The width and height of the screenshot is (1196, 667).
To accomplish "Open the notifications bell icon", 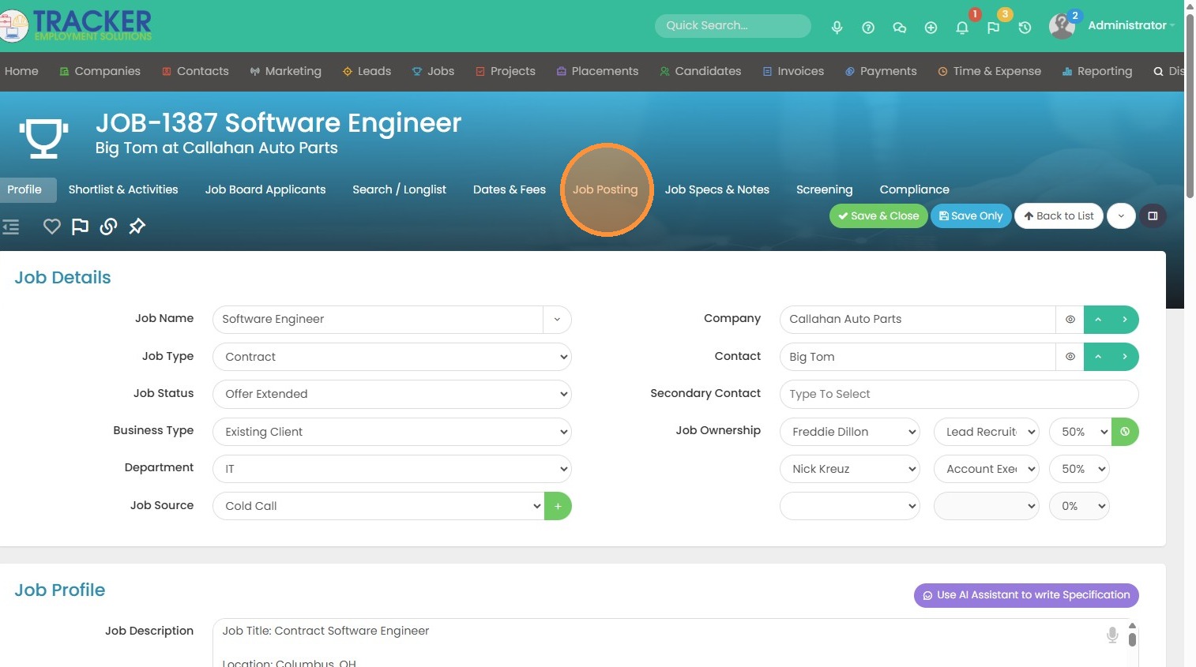I will [x=961, y=28].
